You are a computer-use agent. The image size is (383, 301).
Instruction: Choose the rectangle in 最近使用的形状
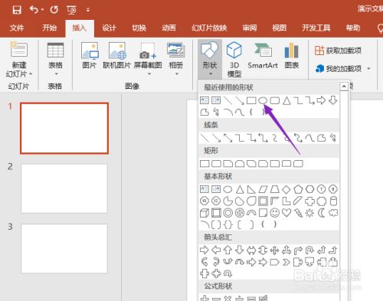[251, 100]
